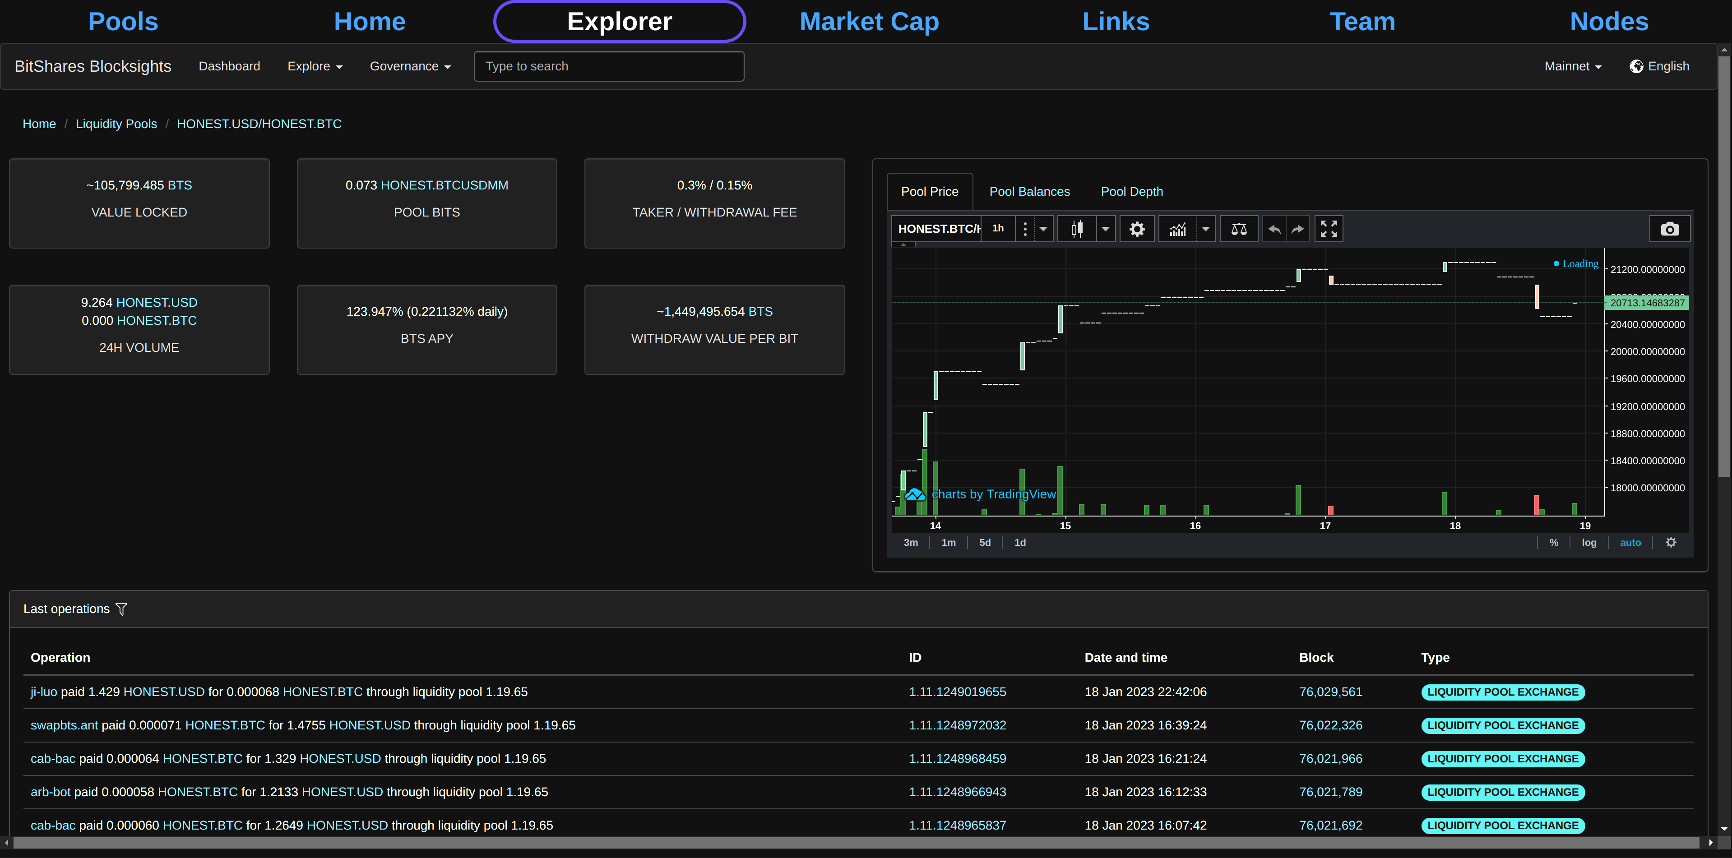Open the Last operations filter funnel
This screenshot has width=1732, height=858.
click(x=121, y=609)
